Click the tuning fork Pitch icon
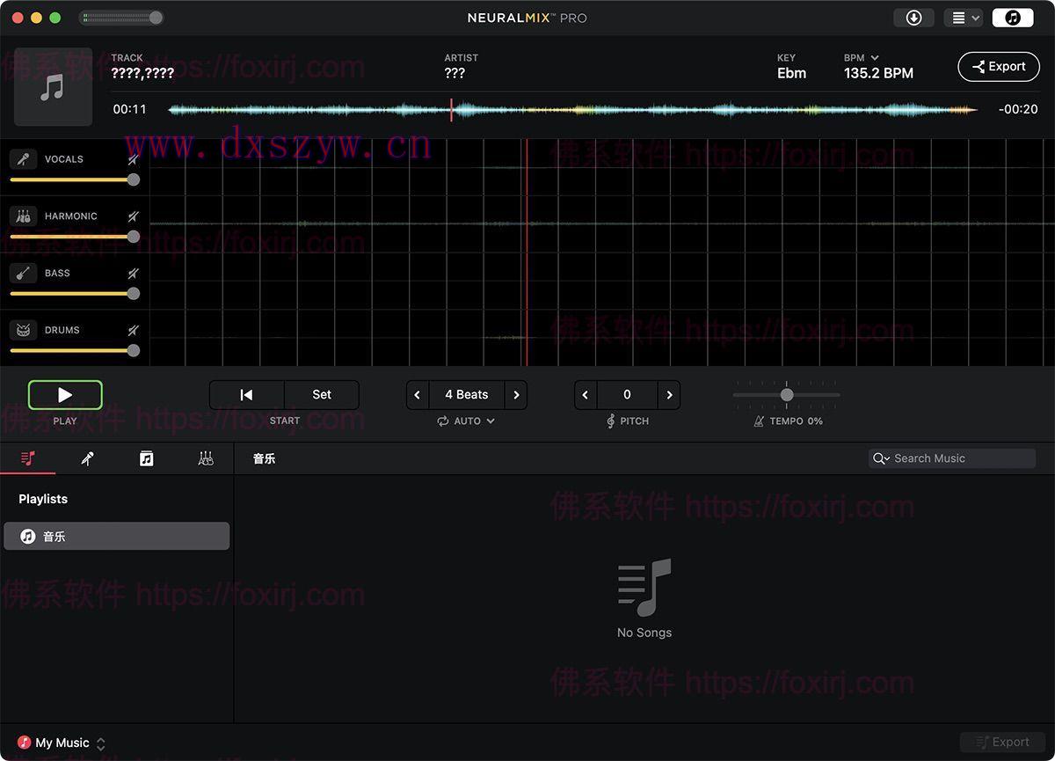Viewport: 1055px width, 761px height. (611, 421)
